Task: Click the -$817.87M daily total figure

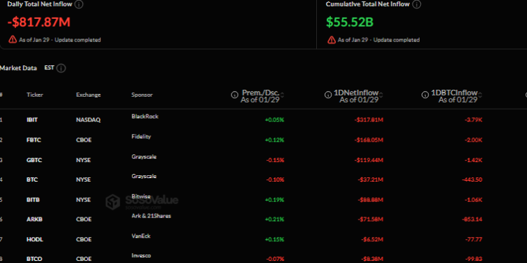Action: [39, 22]
